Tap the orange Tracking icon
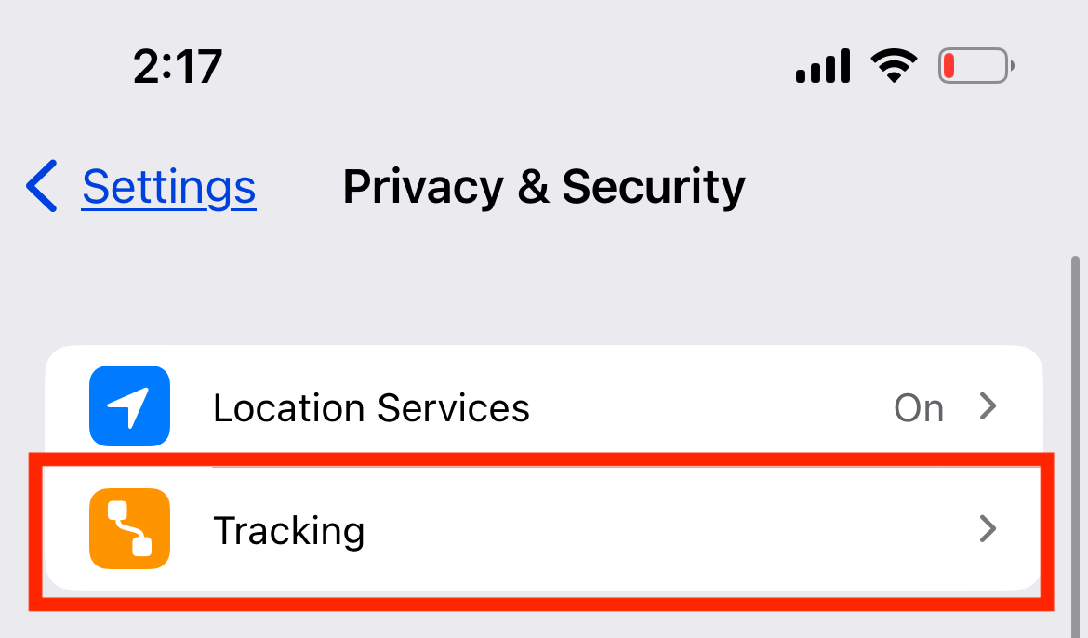The image size is (1088, 638). (x=129, y=528)
